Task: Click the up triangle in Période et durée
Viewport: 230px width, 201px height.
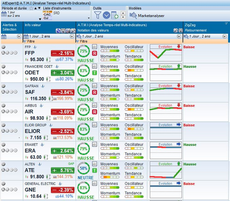Action: [35, 8]
